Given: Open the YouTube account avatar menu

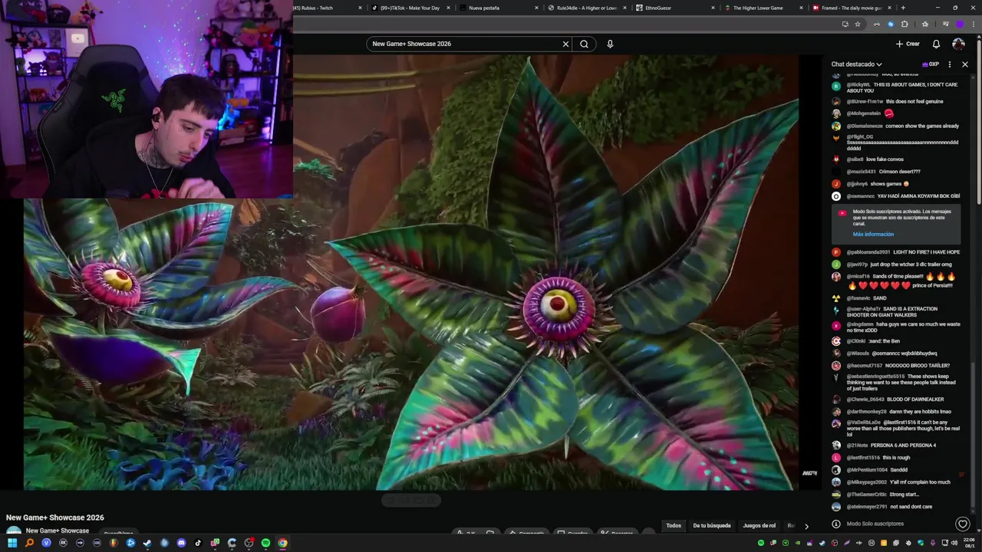Looking at the screenshot, I should coord(958,44).
